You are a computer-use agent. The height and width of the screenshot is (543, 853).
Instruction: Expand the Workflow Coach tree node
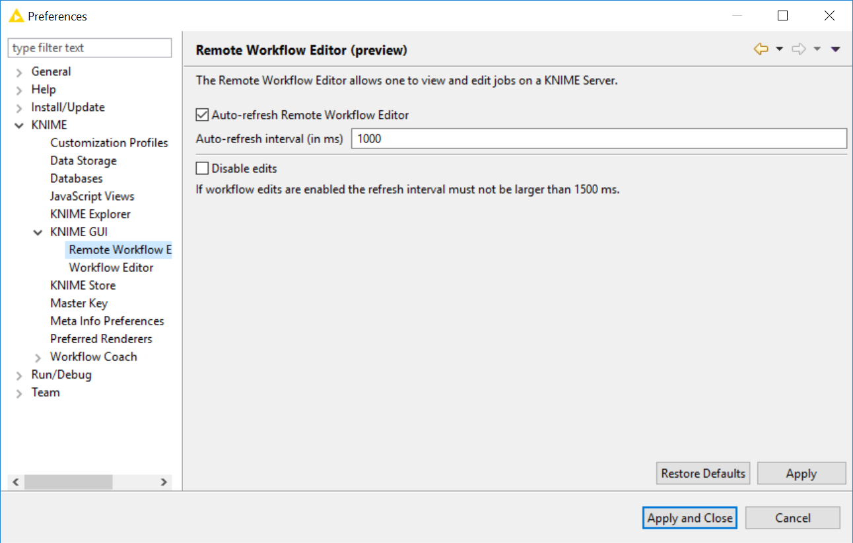point(38,358)
